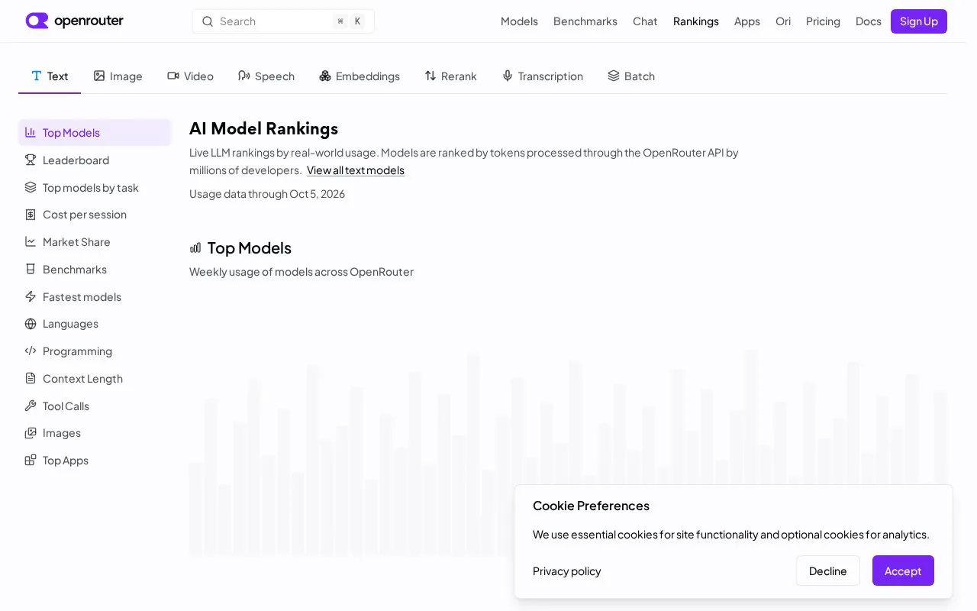Open the Models page in top navigation

click(519, 21)
